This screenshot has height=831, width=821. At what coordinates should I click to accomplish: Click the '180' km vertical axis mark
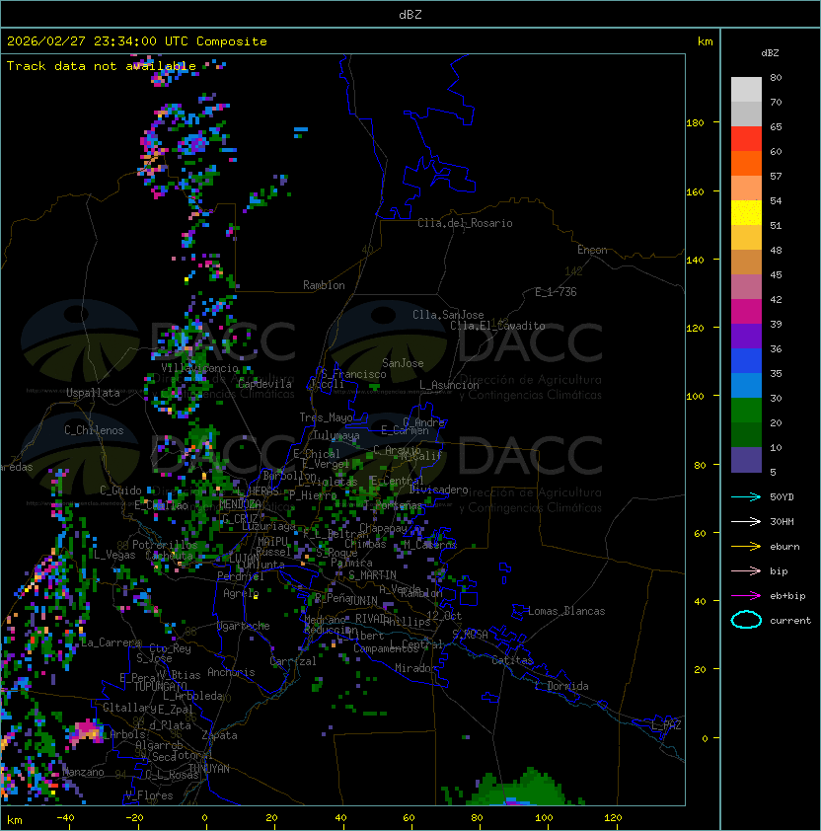[695, 123]
